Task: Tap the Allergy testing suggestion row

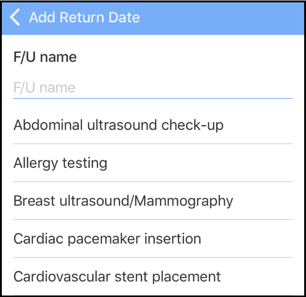Action: (x=153, y=163)
